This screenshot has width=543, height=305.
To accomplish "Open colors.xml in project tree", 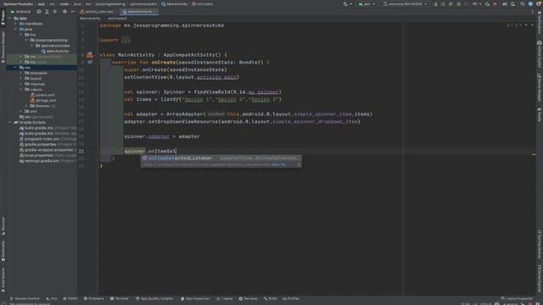I will [x=42, y=95].
